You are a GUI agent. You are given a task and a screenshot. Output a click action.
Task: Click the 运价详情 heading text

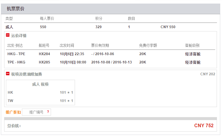(19, 36)
